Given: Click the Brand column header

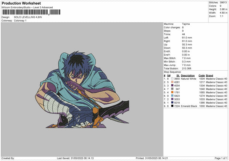Looking at the screenshot, I should point(210,76).
